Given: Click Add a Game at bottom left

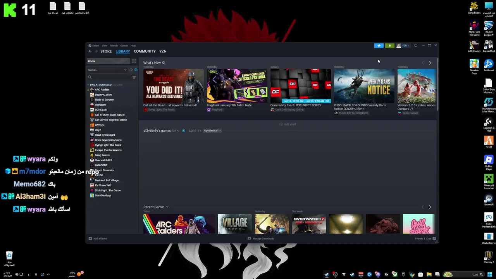Looking at the screenshot, I should click(98, 239).
